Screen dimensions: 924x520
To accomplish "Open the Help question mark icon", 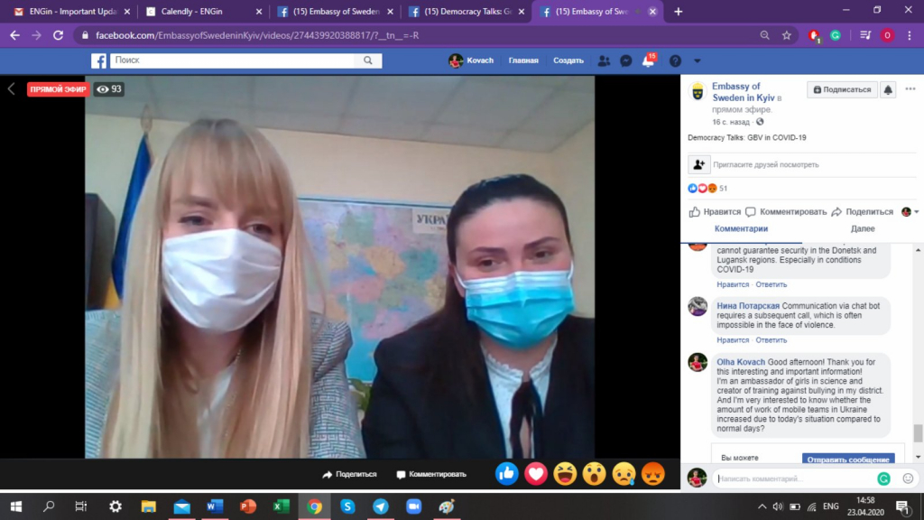I will pos(675,60).
